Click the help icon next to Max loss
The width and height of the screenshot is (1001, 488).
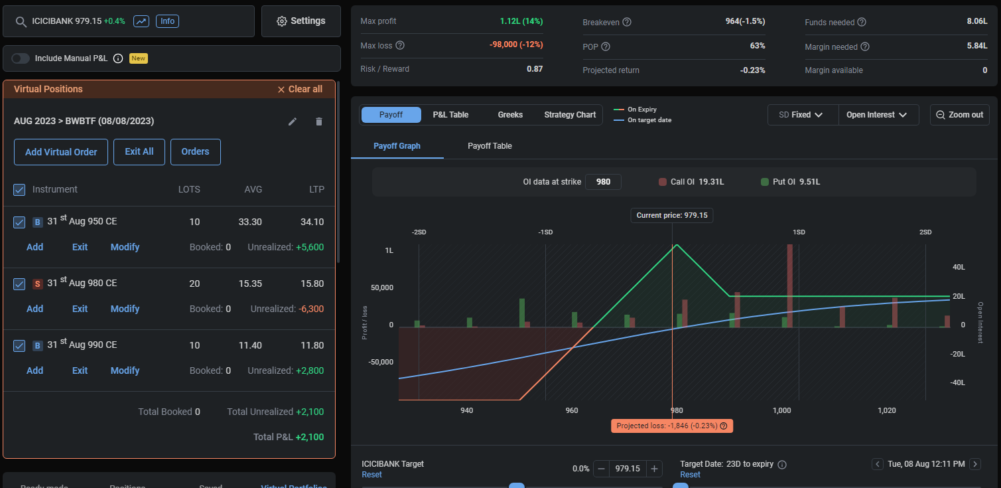tap(400, 46)
